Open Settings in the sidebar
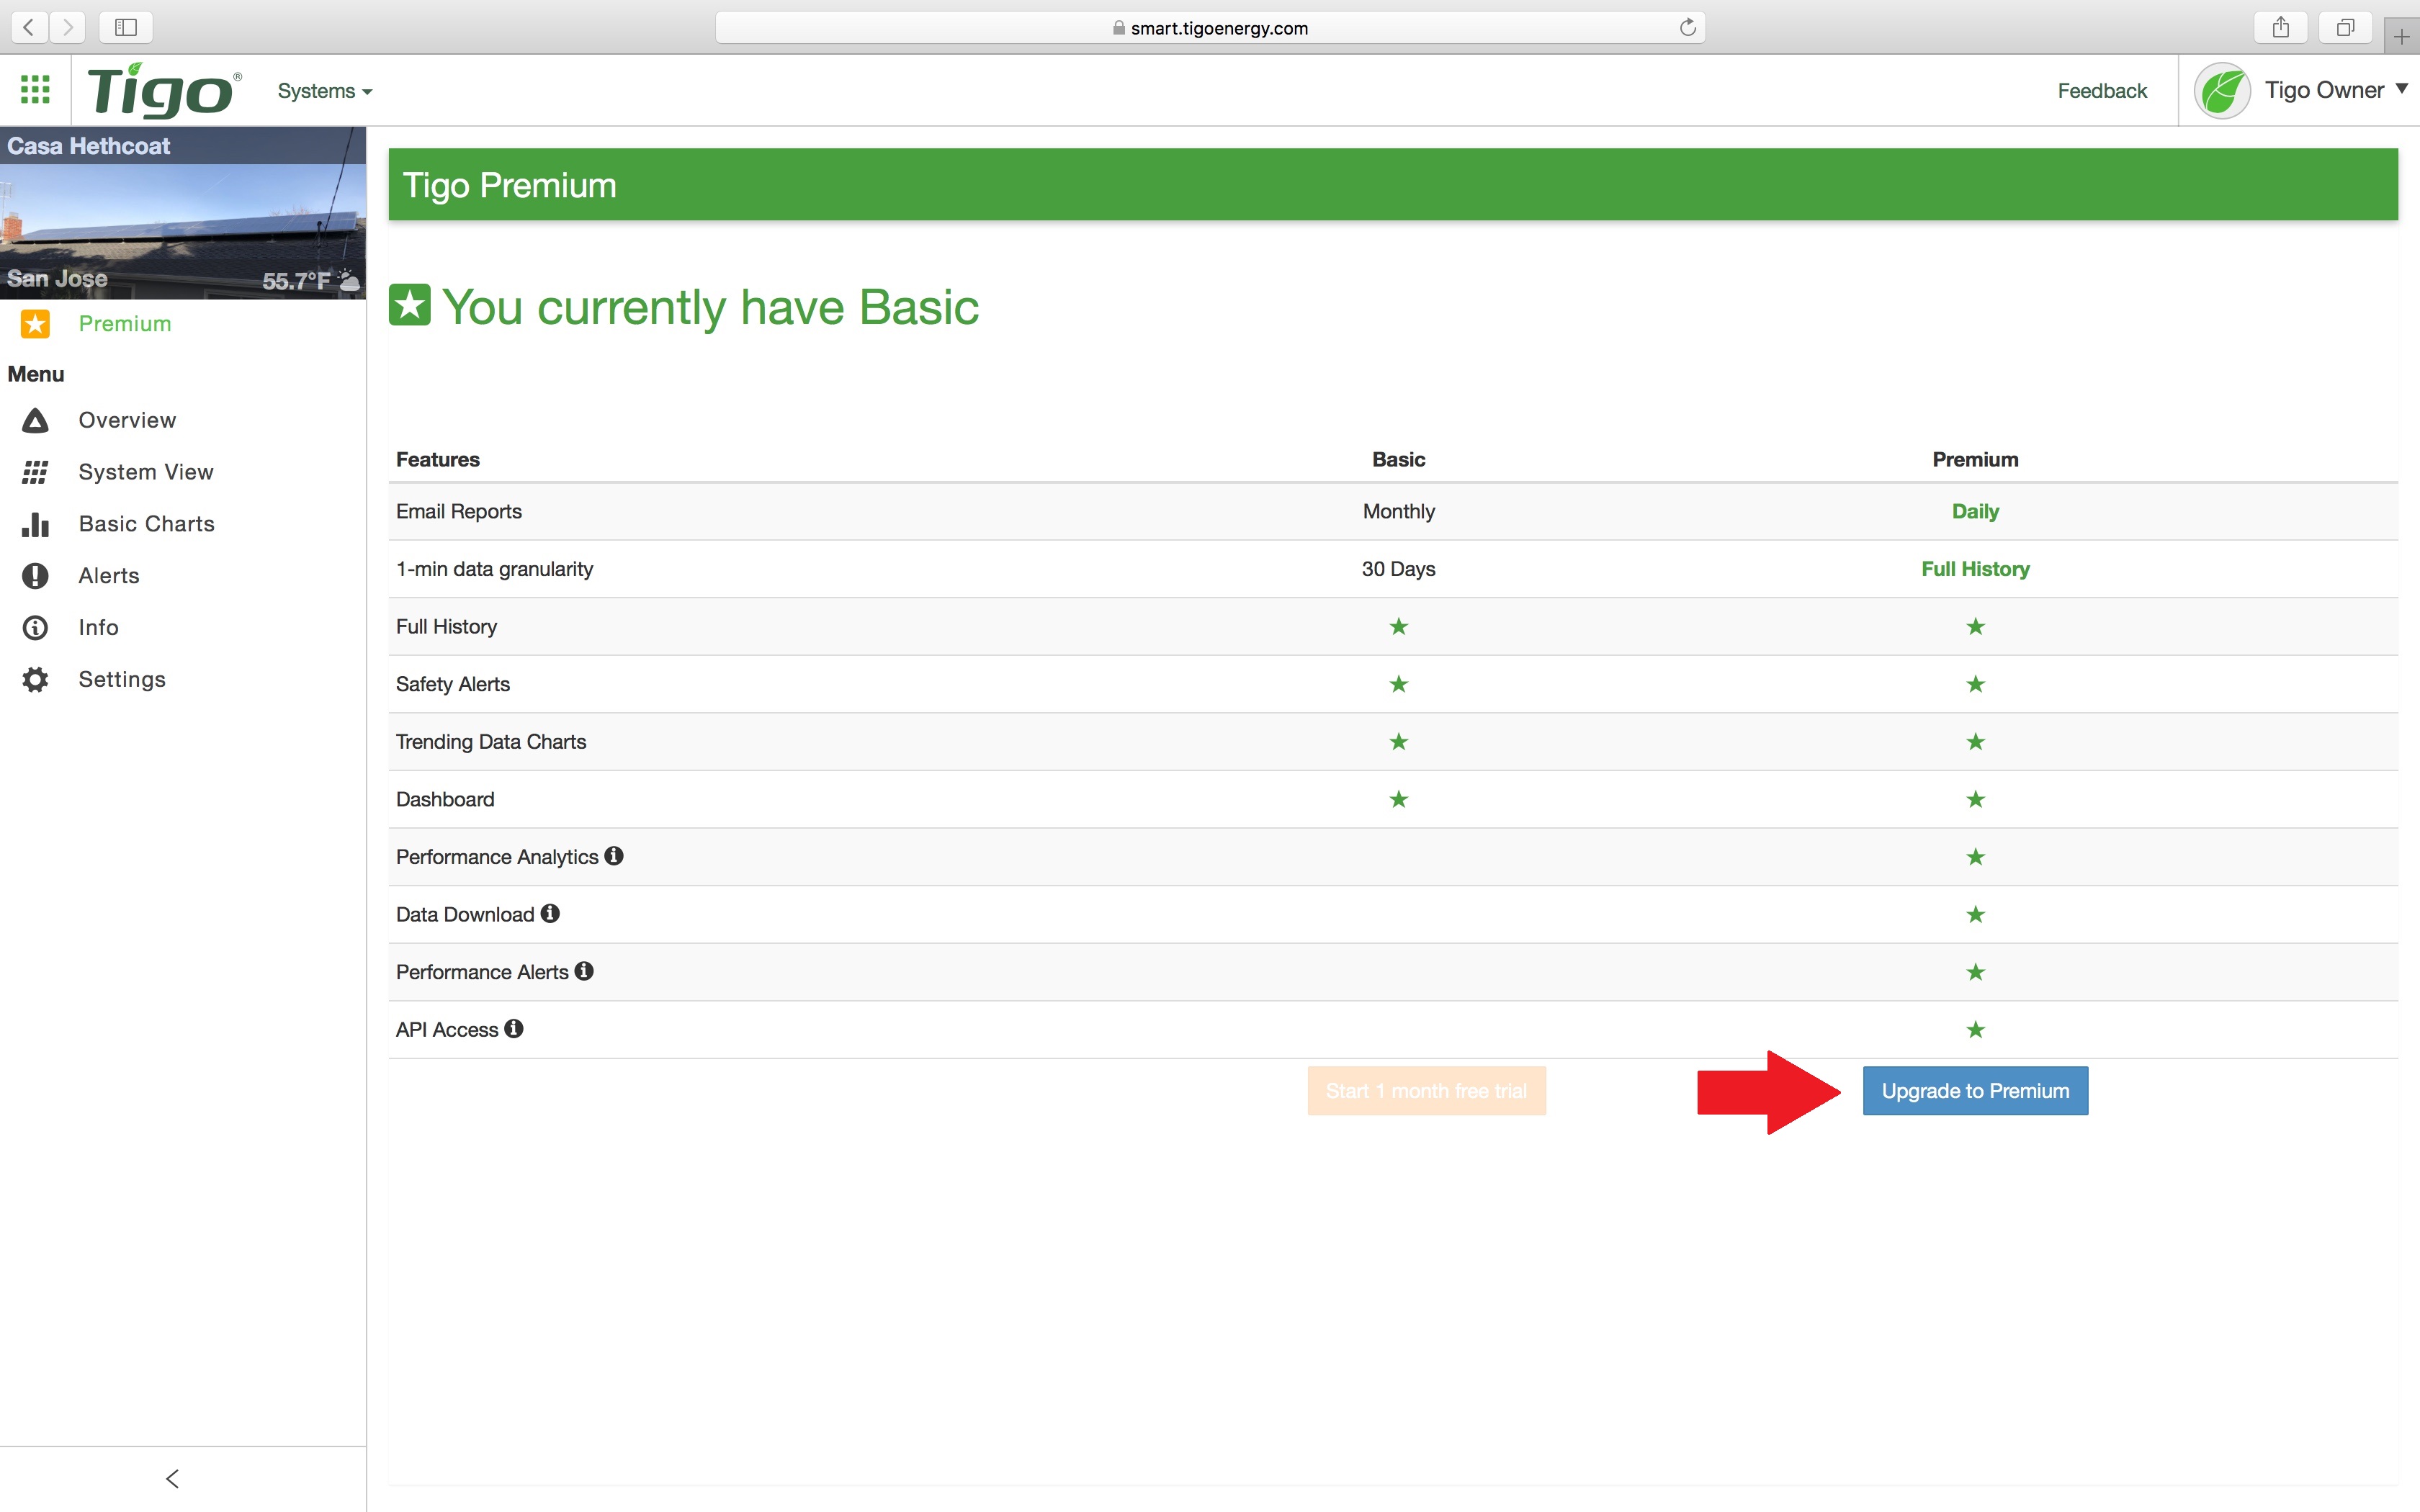Image resolution: width=2420 pixels, height=1512 pixels. click(x=122, y=680)
